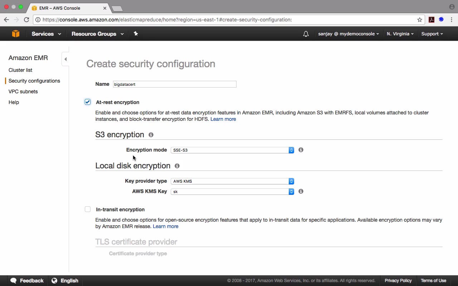Click the AWS orange cube home icon

[x=15, y=34]
